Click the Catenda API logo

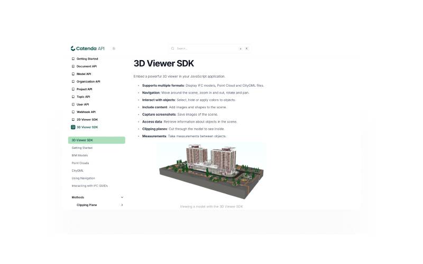click(87, 49)
